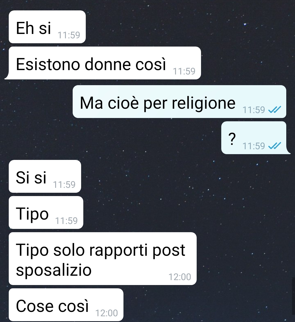
Task: Click the timestamp on 'Esistono donne così'
Action: (x=184, y=71)
